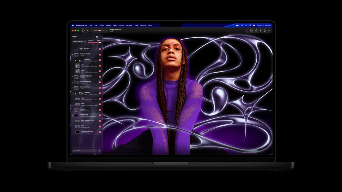
Task: Open the toolbar more options ellipsis
Action: (x=269, y=31)
